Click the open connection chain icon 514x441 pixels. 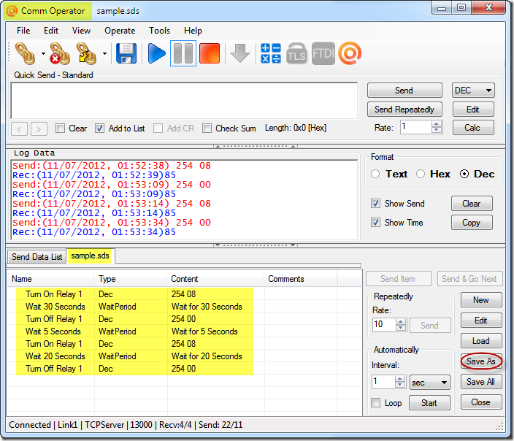(26, 53)
